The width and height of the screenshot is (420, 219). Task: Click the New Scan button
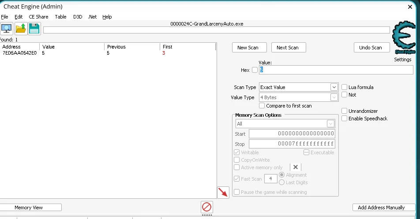click(x=249, y=48)
